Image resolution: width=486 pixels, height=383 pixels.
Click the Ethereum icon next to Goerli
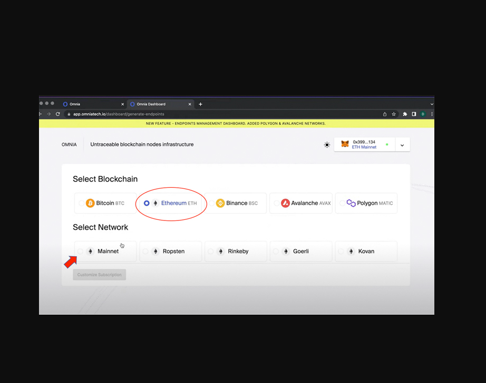click(x=286, y=251)
